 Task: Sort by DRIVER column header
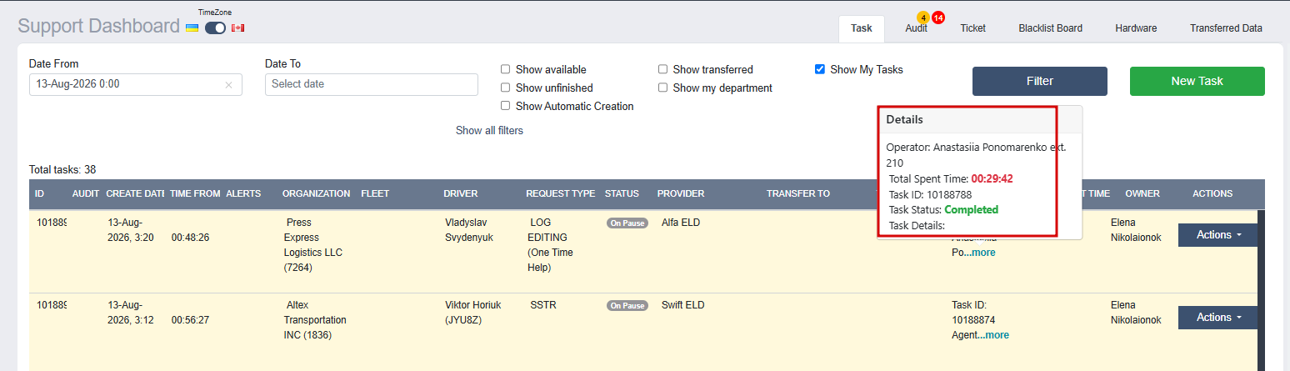[x=461, y=193]
